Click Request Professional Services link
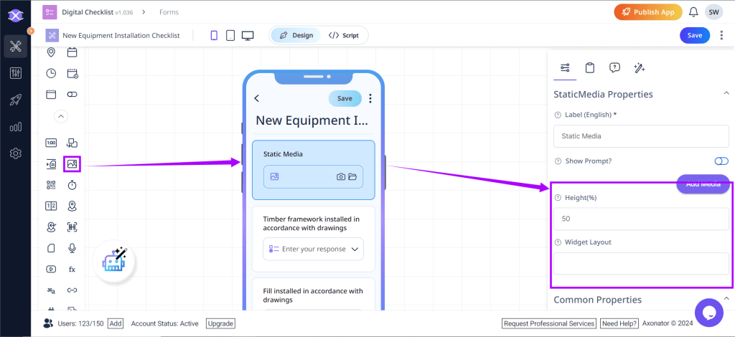The width and height of the screenshot is (735, 337). 549,323
